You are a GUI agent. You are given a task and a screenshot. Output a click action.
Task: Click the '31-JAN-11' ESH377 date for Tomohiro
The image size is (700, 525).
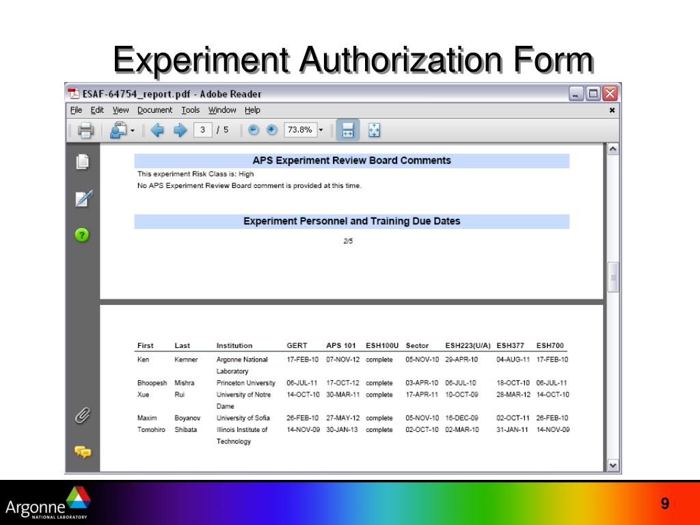pyautogui.click(x=513, y=430)
